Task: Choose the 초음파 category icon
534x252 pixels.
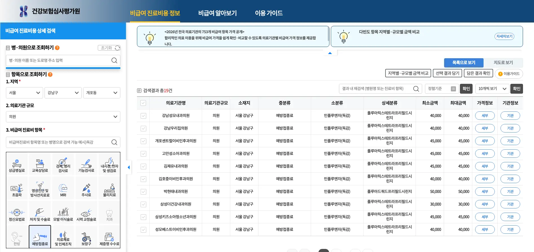Action: click(17, 188)
